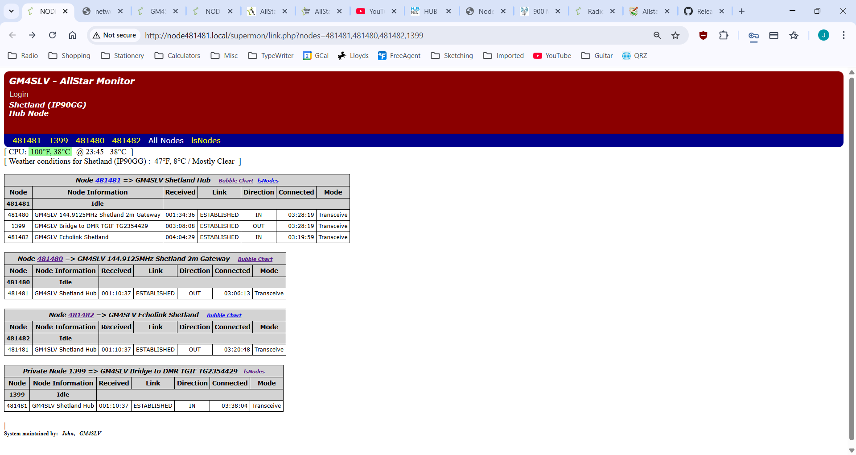Viewport: 856px width, 455px height.
Task: Open the side panel star-sparkle icon
Action: (x=794, y=35)
